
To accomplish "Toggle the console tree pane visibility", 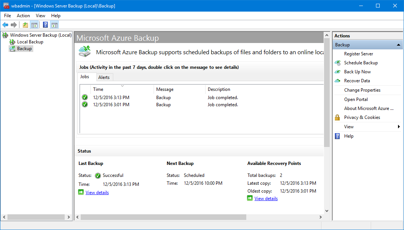I will coord(34,25).
